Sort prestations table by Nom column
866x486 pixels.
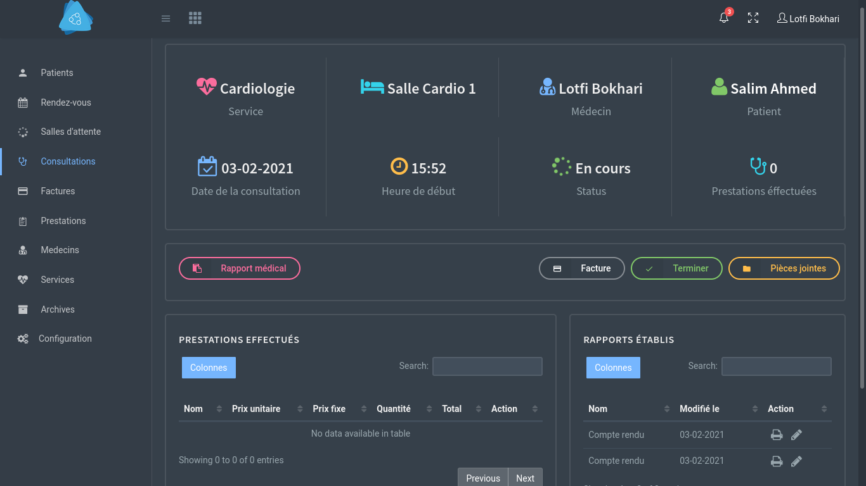[203, 409]
